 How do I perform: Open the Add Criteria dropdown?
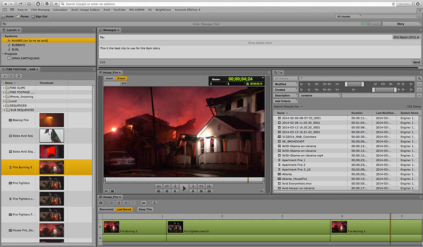coord(285,101)
